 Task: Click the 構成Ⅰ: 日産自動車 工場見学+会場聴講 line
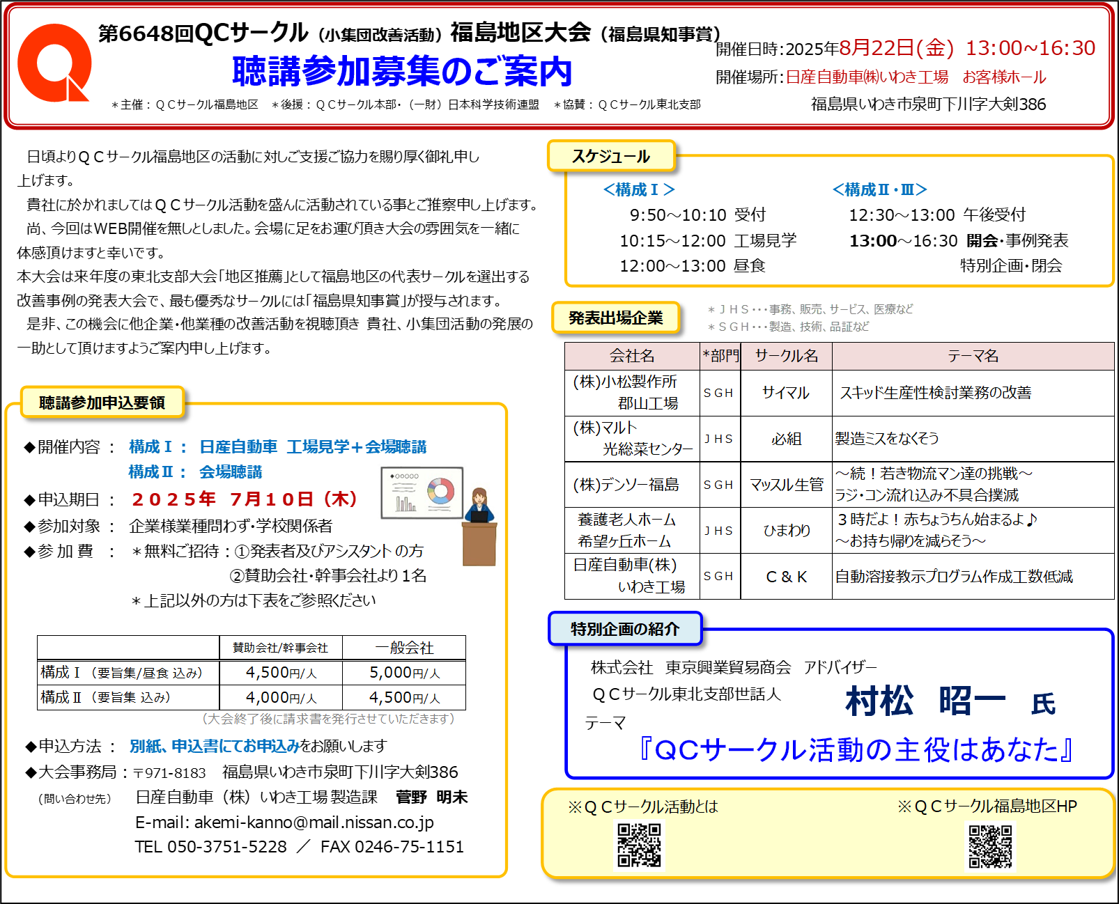click(278, 446)
